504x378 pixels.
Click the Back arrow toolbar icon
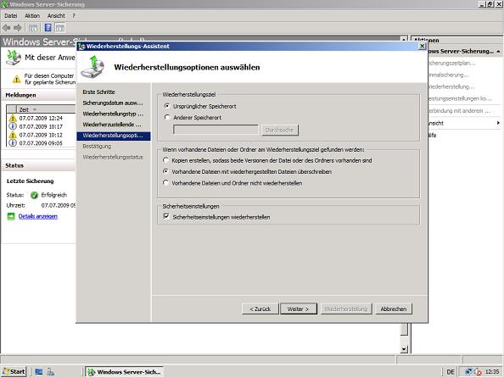pyautogui.click(x=7, y=28)
